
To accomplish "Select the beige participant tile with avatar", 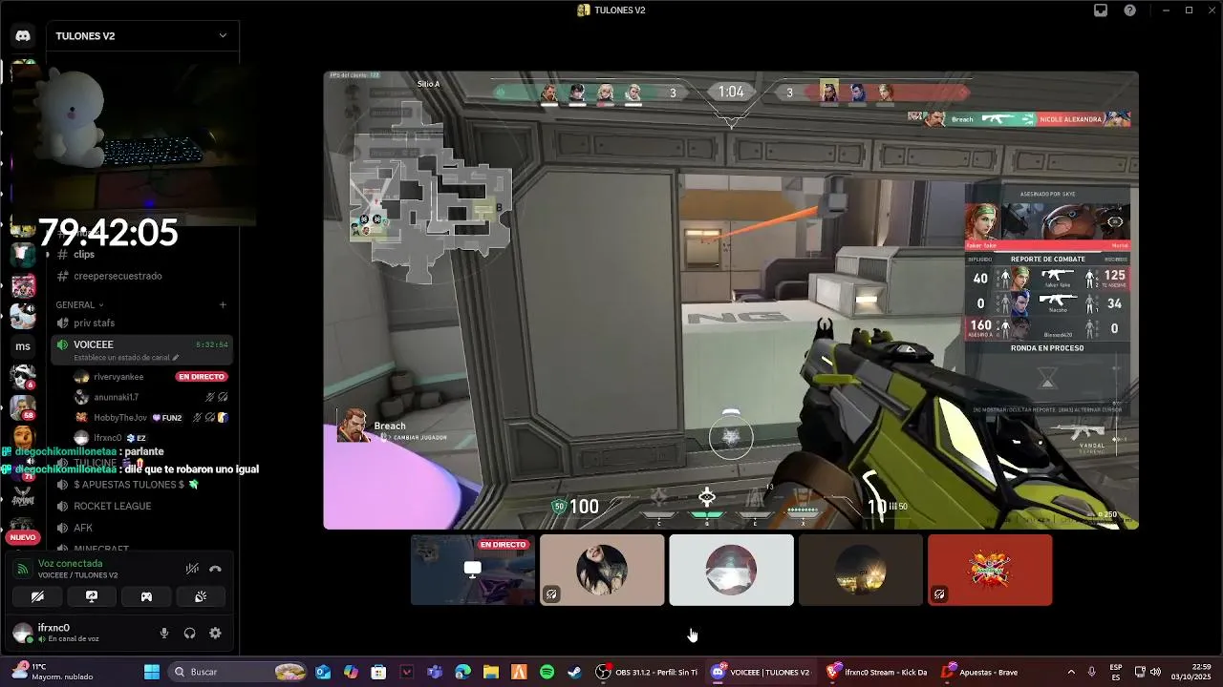I will 602,570.
